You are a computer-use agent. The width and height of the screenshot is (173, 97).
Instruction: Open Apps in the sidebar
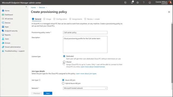[5, 27]
